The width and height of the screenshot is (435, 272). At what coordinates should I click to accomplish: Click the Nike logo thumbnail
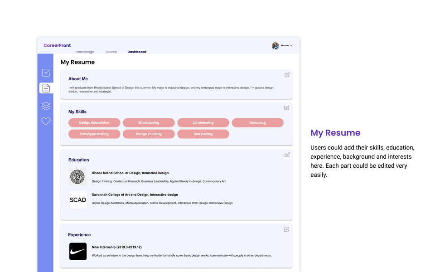[x=78, y=251]
